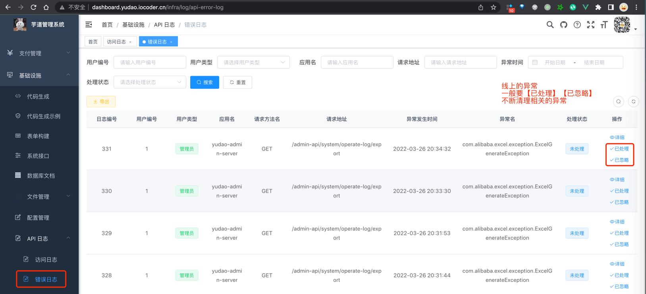Viewport: 646px width, 294px height.
Task: Mark log 330 as 已忽略
Action: (619, 202)
